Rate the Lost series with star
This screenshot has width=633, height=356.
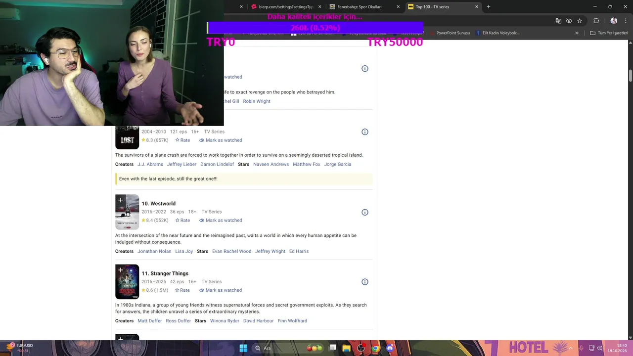click(182, 140)
